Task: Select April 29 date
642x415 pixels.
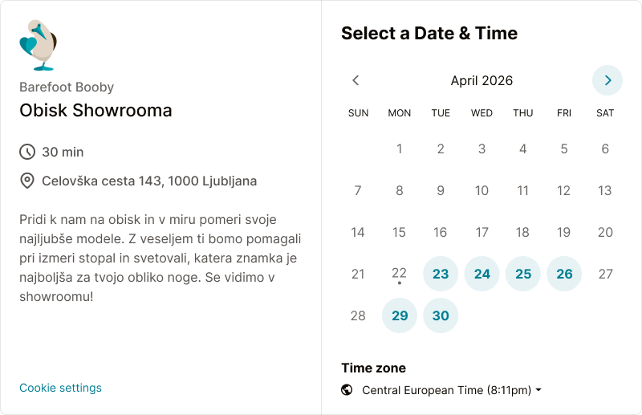Action: point(400,315)
